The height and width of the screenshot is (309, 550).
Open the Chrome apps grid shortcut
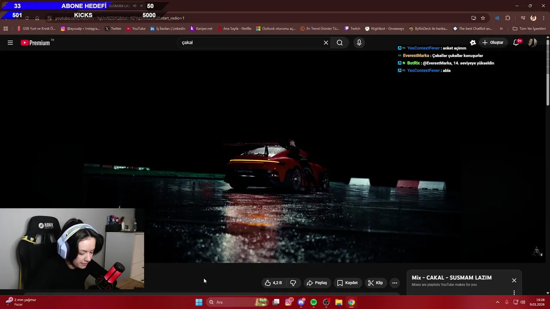pos(6,29)
